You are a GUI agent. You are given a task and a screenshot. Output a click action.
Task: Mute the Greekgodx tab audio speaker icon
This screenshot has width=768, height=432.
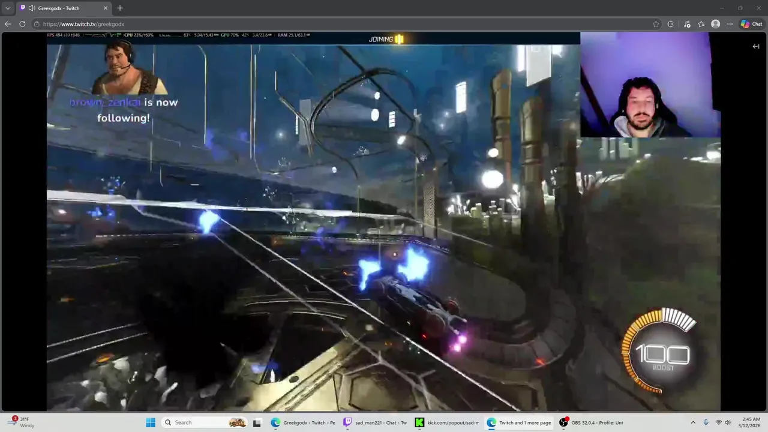coord(31,8)
